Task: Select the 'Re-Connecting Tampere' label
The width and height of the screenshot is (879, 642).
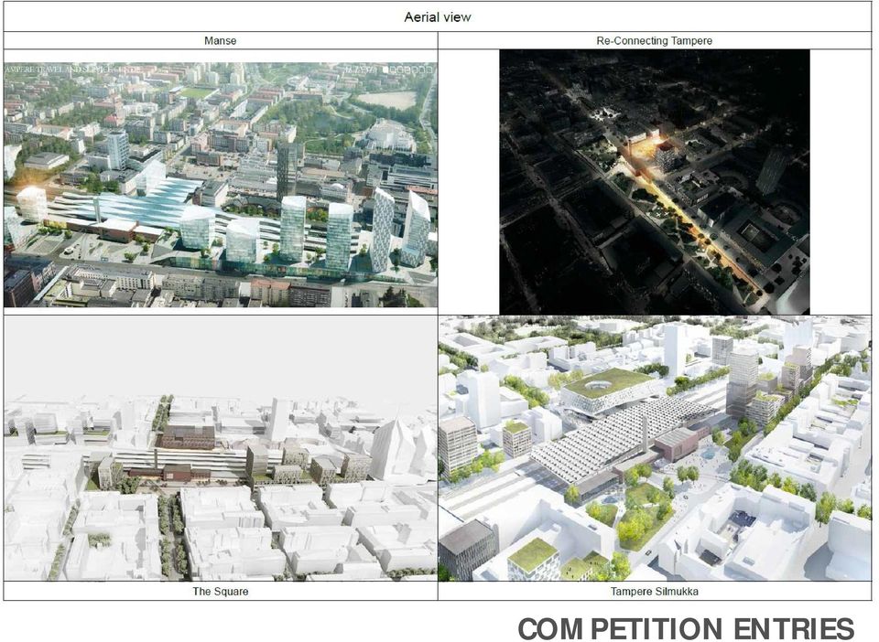Action: point(654,41)
